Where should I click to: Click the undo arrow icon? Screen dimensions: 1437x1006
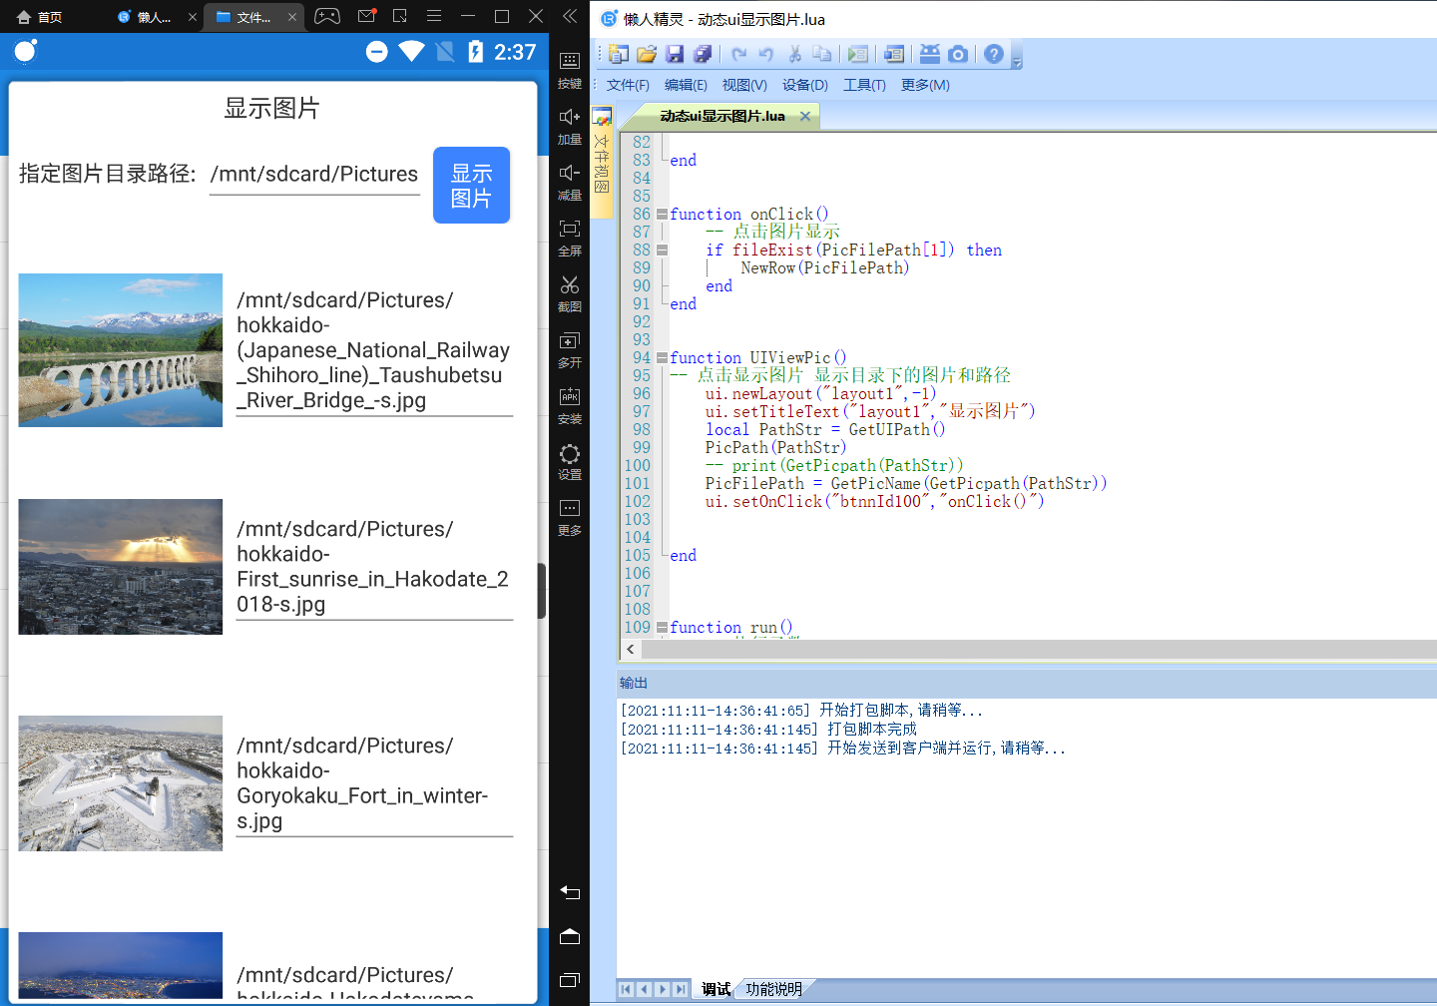766,54
